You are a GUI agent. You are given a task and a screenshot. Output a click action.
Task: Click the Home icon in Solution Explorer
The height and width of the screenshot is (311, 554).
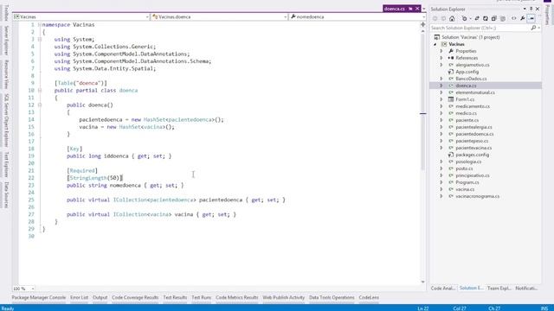452,19
